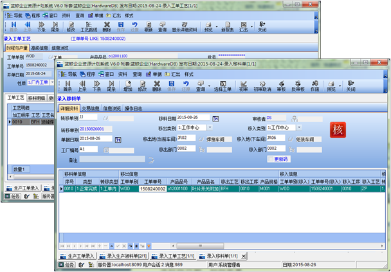The height and width of the screenshot is (272, 391).
Task: Click 工艺路线 icon in 录入工单工艺 window
Action: click(89, 26)
